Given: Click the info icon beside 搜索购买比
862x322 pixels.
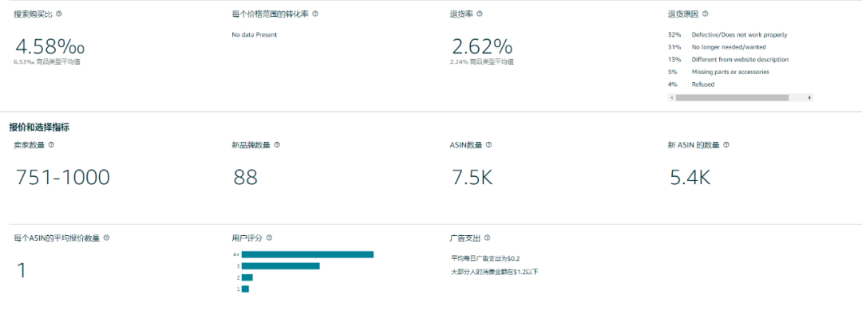Looking at the screenshot, I should tap(59, 14).
